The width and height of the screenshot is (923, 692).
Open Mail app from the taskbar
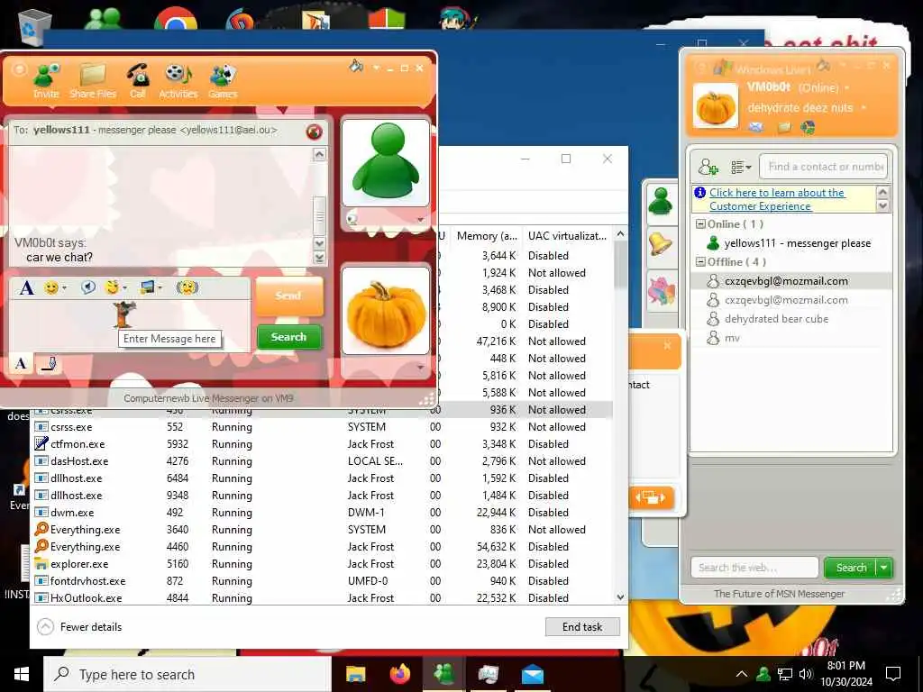(532, 674)
